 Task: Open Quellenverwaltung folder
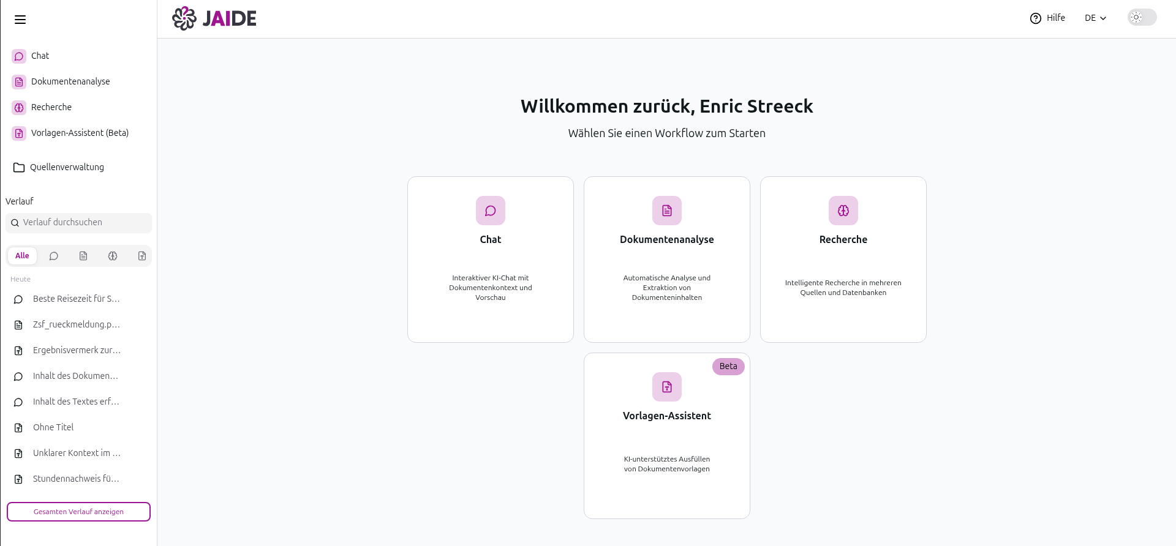(x=66, y=167)
